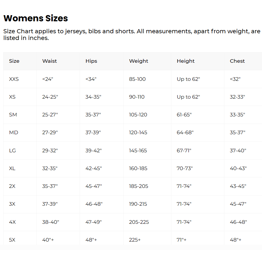
Task: Select the XXS size row label
Action: coord(14,79)
